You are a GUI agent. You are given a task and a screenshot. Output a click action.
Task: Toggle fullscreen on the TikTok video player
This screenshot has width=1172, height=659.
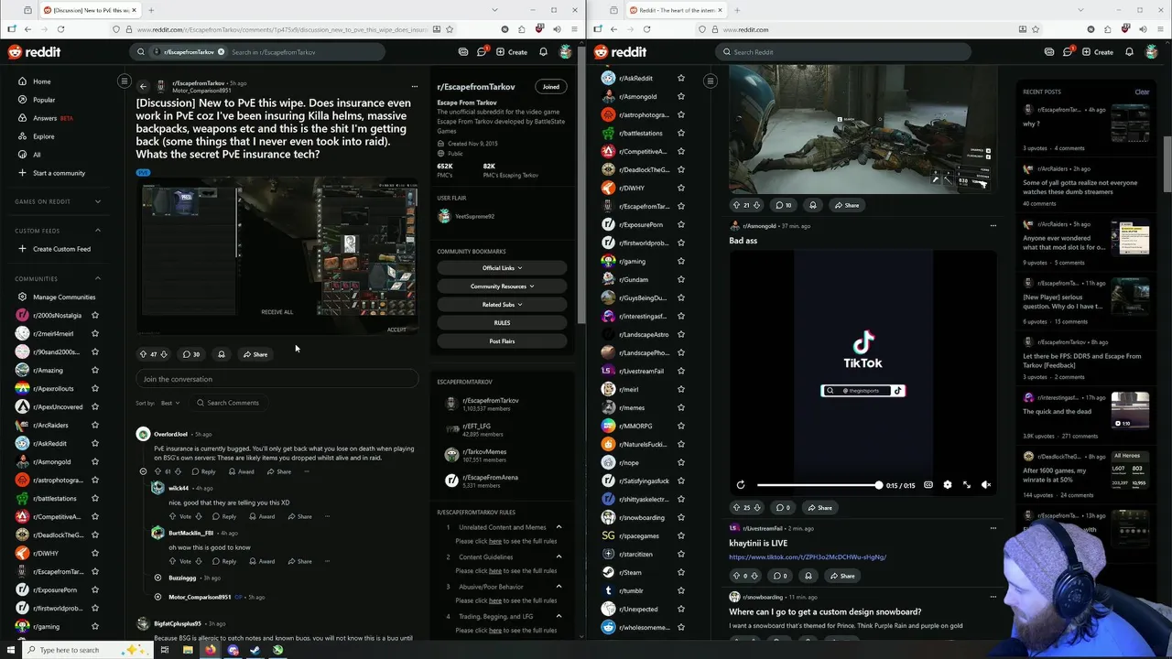pyautogui.click(x=967, y=485)
